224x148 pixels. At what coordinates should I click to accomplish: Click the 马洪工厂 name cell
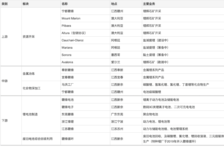[x=68, y=85]
